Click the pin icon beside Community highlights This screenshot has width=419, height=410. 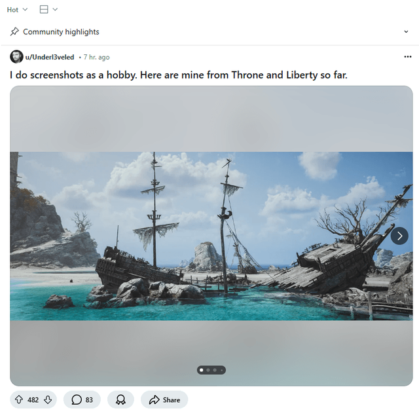(14, 31)
